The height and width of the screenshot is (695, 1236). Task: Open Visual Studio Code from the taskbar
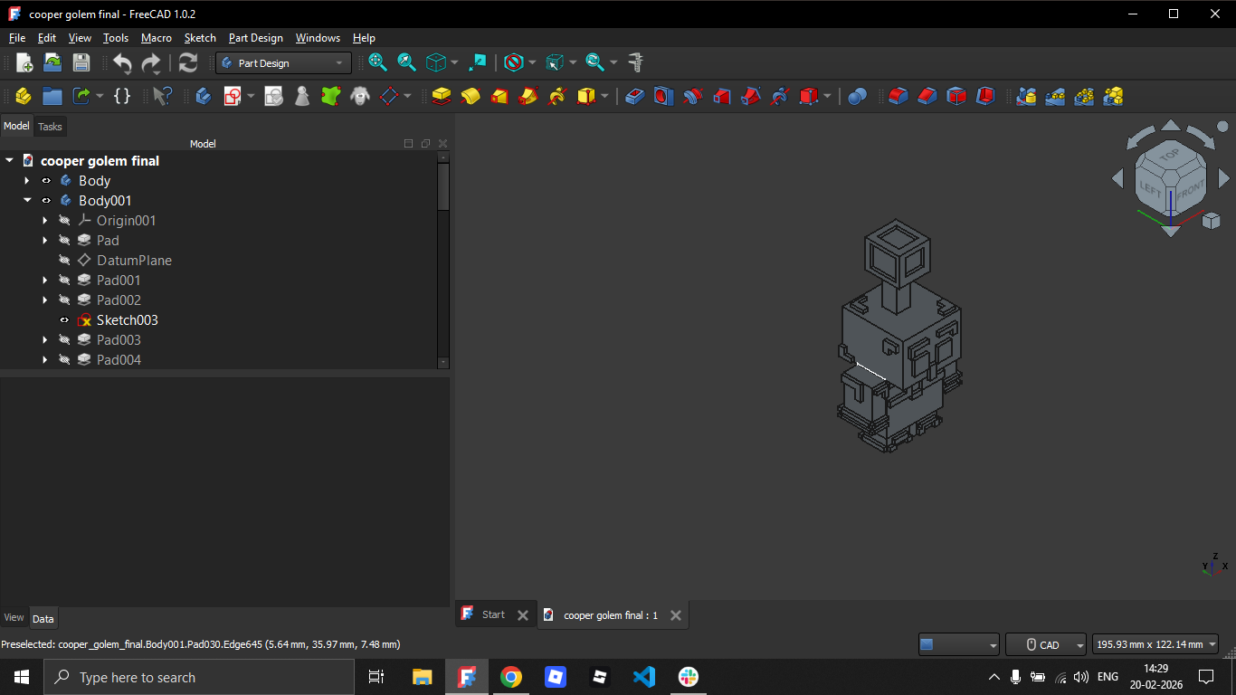644,677
